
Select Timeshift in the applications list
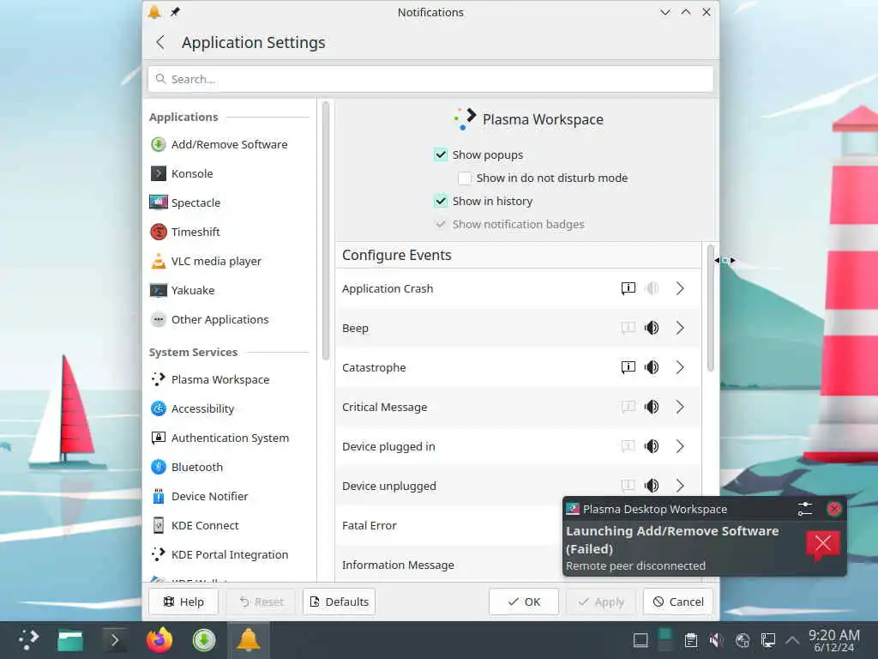[229, 232]
